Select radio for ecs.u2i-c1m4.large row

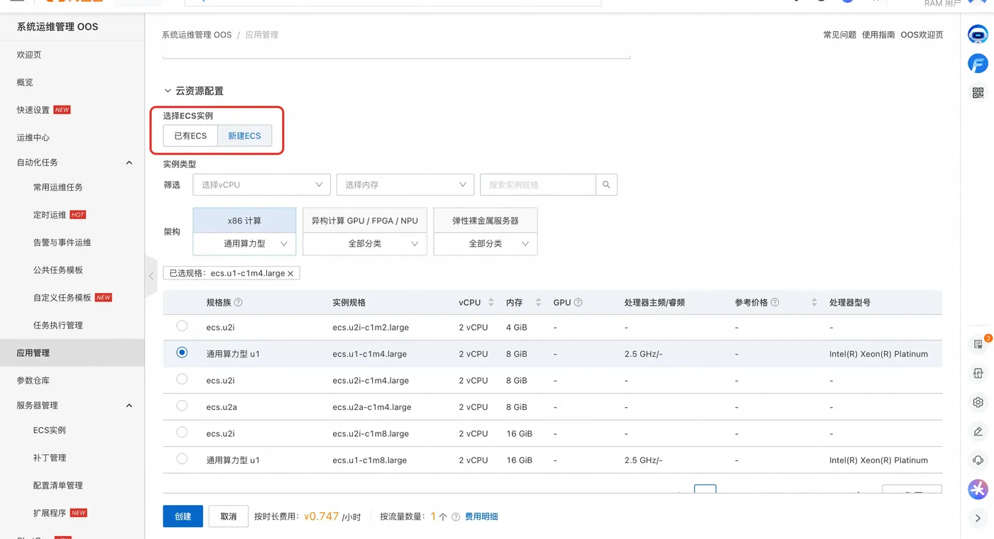tap(182, 379)
